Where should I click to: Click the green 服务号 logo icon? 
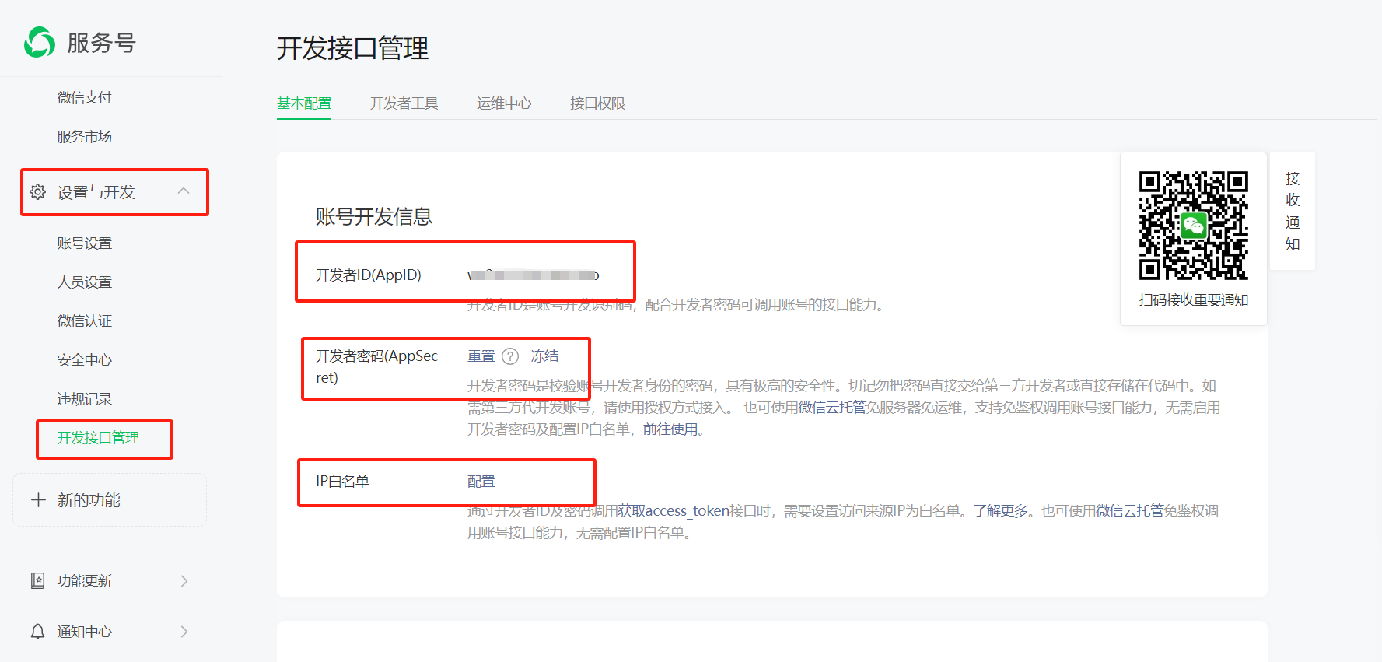pos(40,42)
